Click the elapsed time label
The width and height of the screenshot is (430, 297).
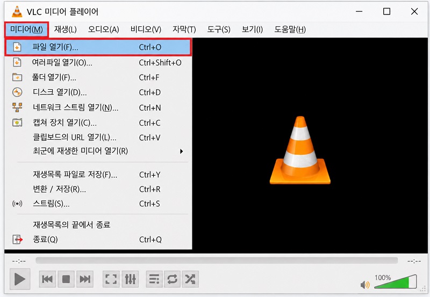pos(19,261)
